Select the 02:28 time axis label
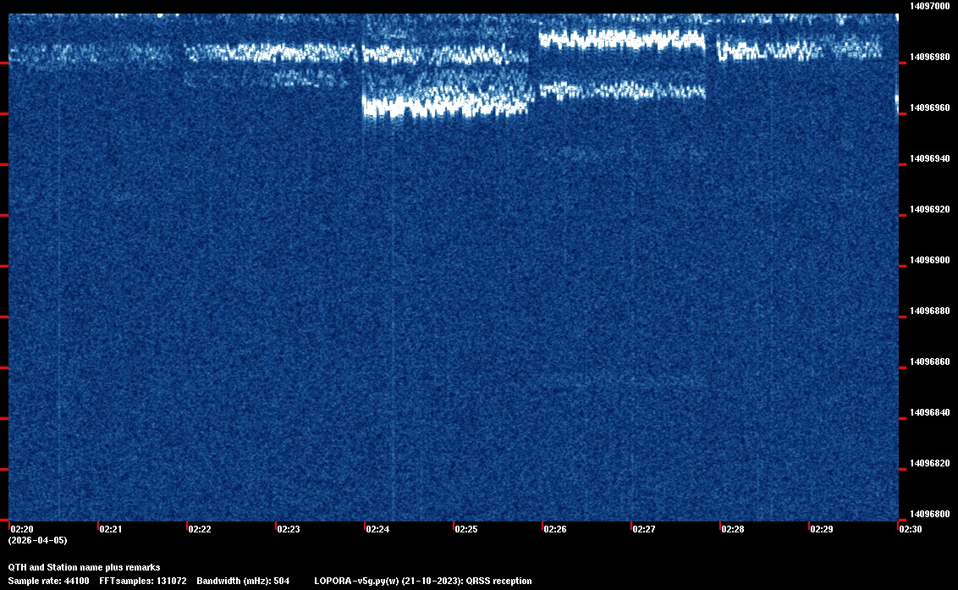 [733, 529]
